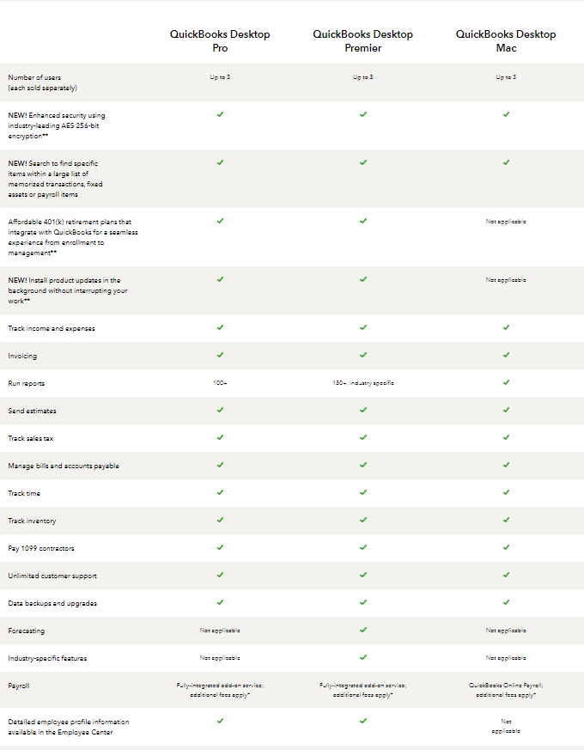Screen dimensions: 584x750
Task: Select the QuickBooks Desktop Premier column header
Action: (363, 41)
